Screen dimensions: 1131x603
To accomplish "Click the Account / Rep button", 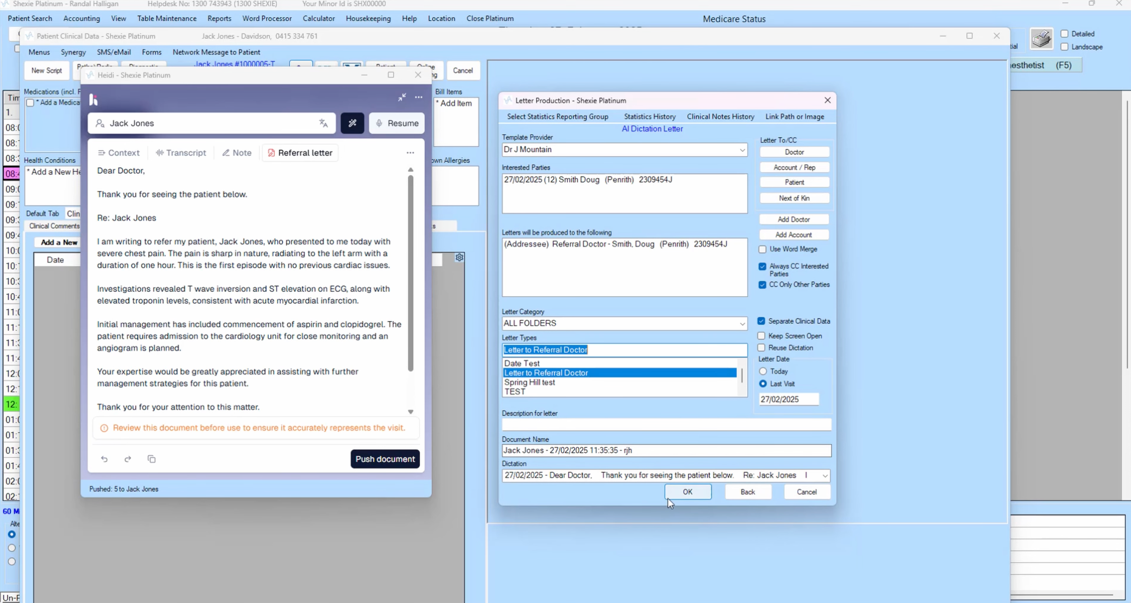I will point(794,167).
